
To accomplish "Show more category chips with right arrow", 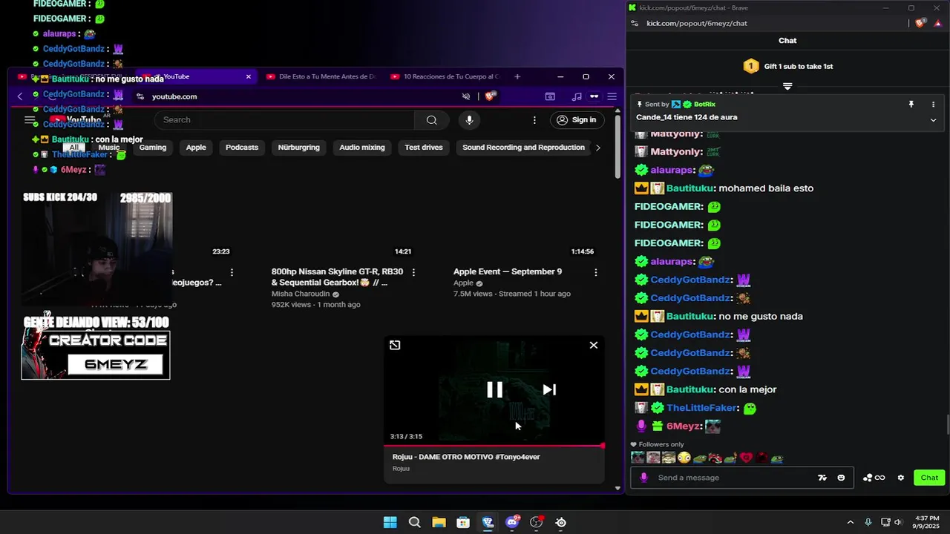I will coord(598,147).
